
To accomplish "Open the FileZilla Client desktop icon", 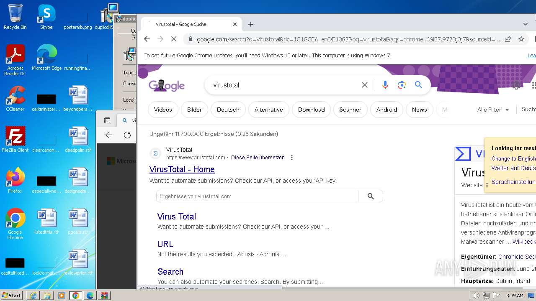I will tap(15, 140).
